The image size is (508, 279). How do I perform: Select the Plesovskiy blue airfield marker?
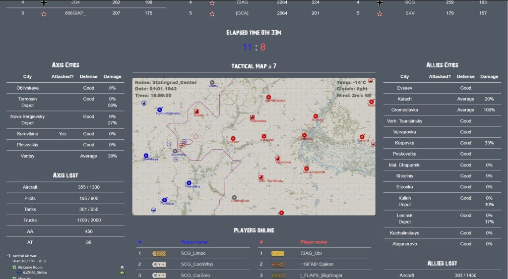[189, 183]
